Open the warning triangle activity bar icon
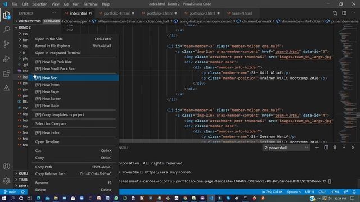 [6, 88]
